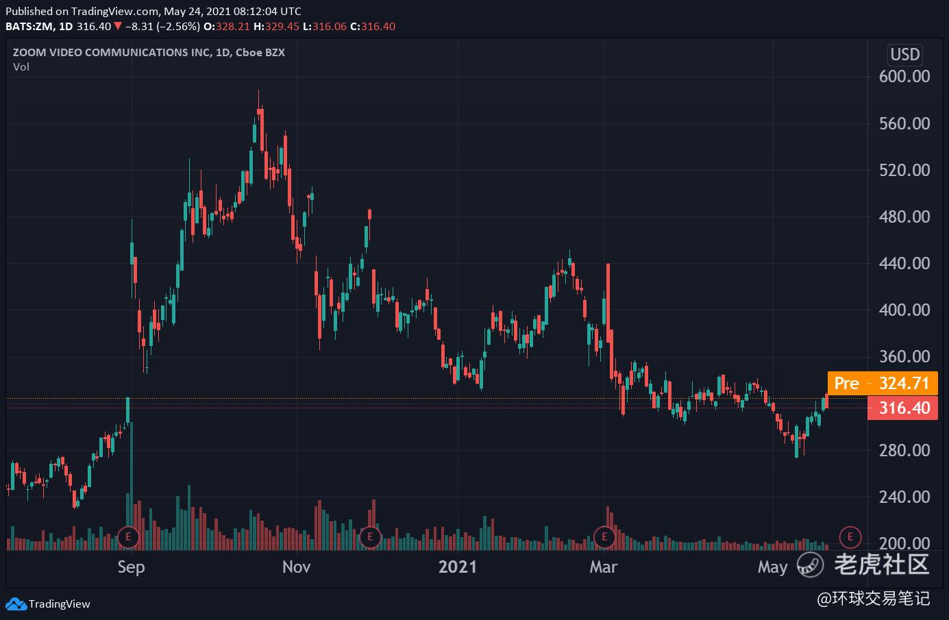Click the 280.00 price axis label
Image resolution: width=949 pixels, height=620 pixels.
904,450
